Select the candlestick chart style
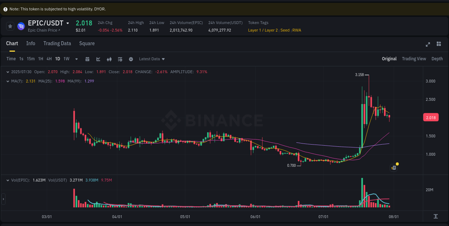The width and height of the screenshot is (449, 226). (110, 59)
